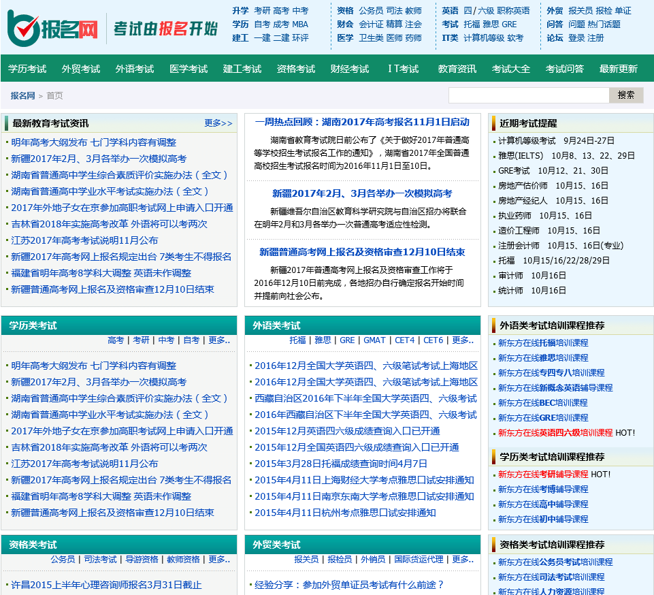The height and width of the screenshot is (595, 654).
Task: Open center headline 新疆2017年2月、3月模拟高考
Action: pyautogui.click(x=362, y=193)
